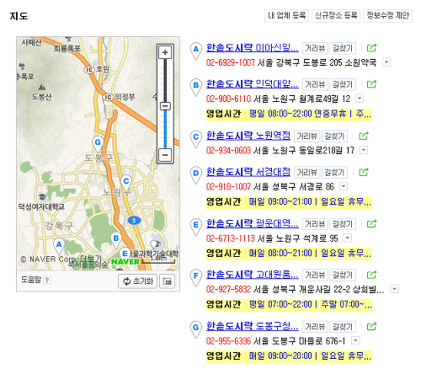421x369 pixels.
Task: Click the red zoom slider handle
Action: coord(165,106)
